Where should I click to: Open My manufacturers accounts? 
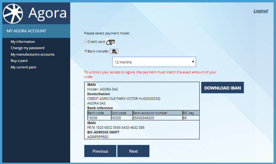click(32, 54)
